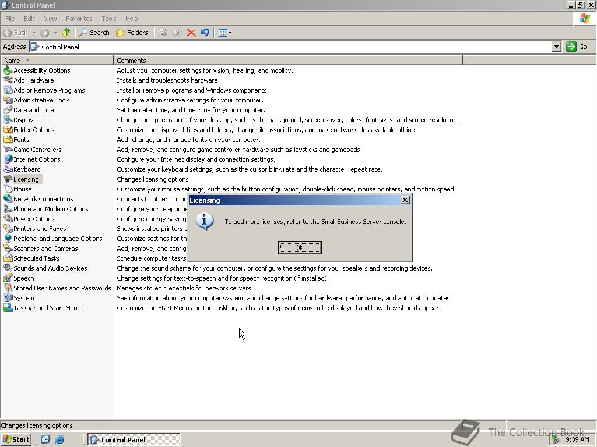
Task: Sort by the Name column header
Action: click(x=57, y=61)
